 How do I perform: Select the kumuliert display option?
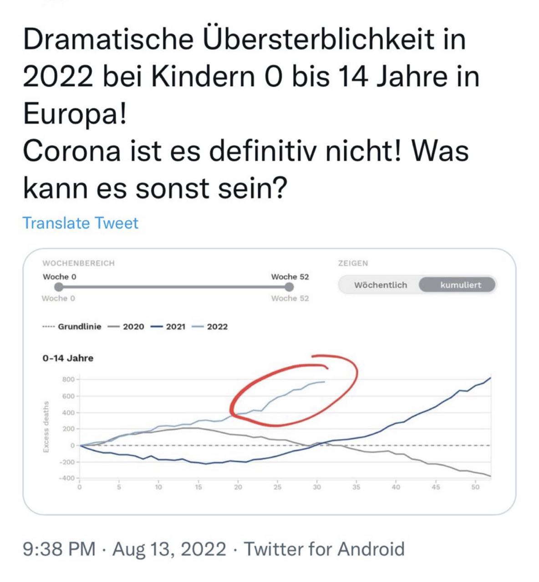(x=461, y=285)
